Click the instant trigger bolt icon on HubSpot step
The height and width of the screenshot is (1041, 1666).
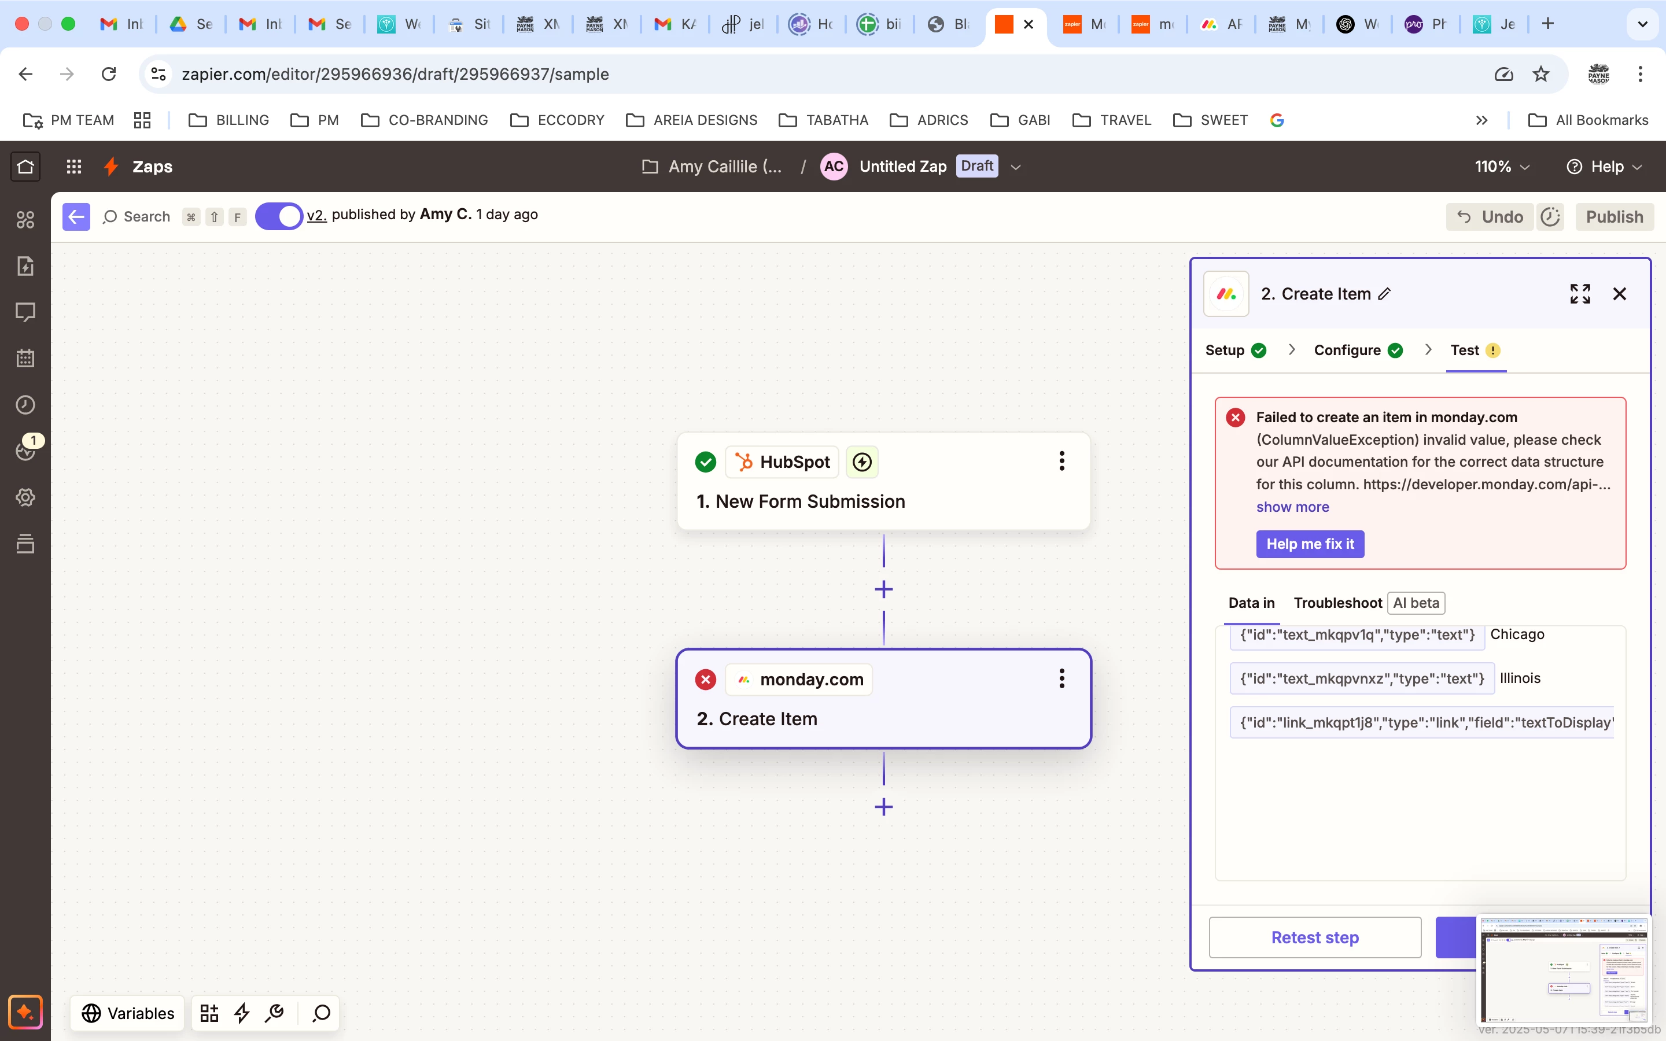[862, 462]
